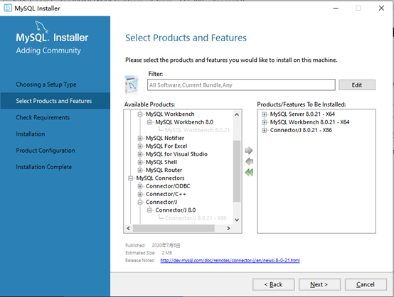Click the Next button
Screen dimensions: 394x297
(319, 284)
